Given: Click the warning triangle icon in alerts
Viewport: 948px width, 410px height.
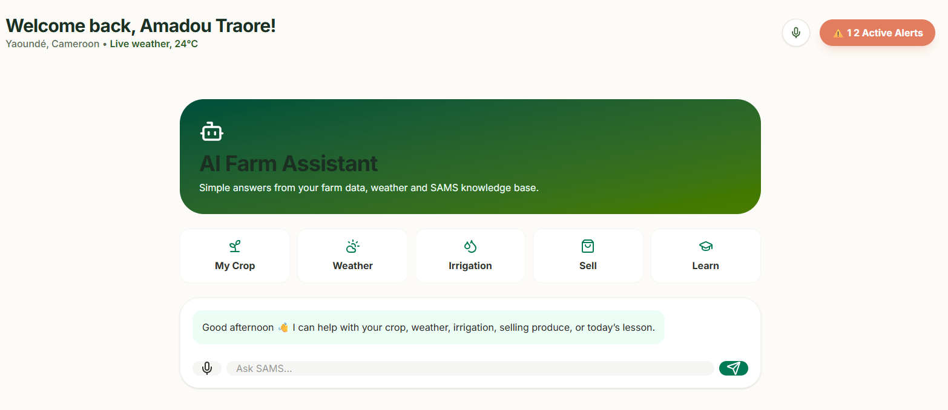Looking at the screenshot, I should (x=838, y=33).
